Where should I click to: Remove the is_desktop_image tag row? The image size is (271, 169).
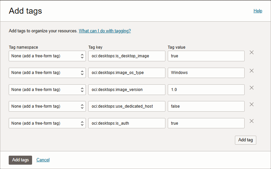pyautogui.click(x=252, y=52)
